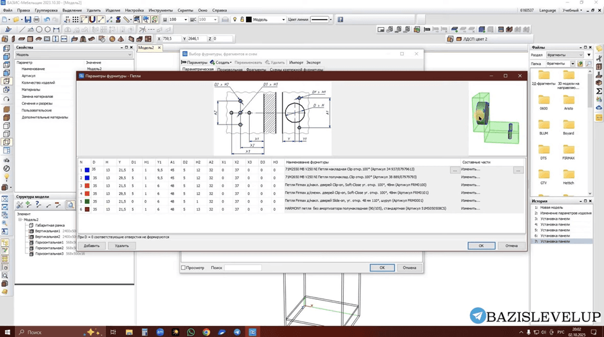Select the circle drawing tool
The height and width of the screenshot is (337, 604).
coord(39,29)
